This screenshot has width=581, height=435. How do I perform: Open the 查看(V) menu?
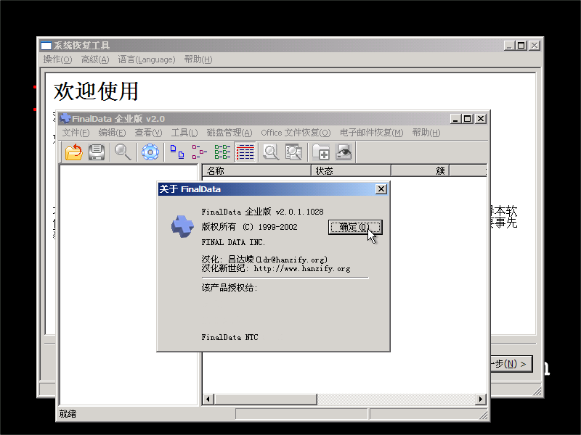click(148, 133)
